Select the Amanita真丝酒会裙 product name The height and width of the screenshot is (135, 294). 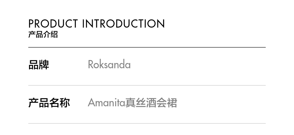pos(132,103)
